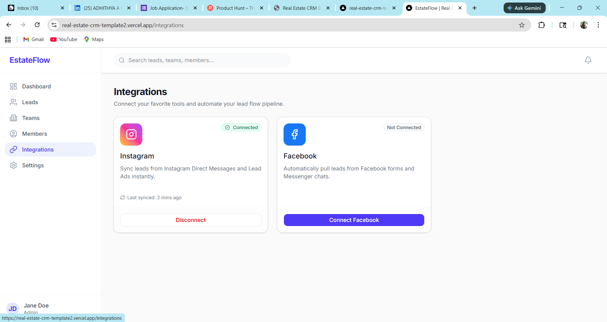Image resolution: width=607 pixels, height=322 pixels.
Task: Open browser extensions puzzle menu
Action: (x=541, y=25)
